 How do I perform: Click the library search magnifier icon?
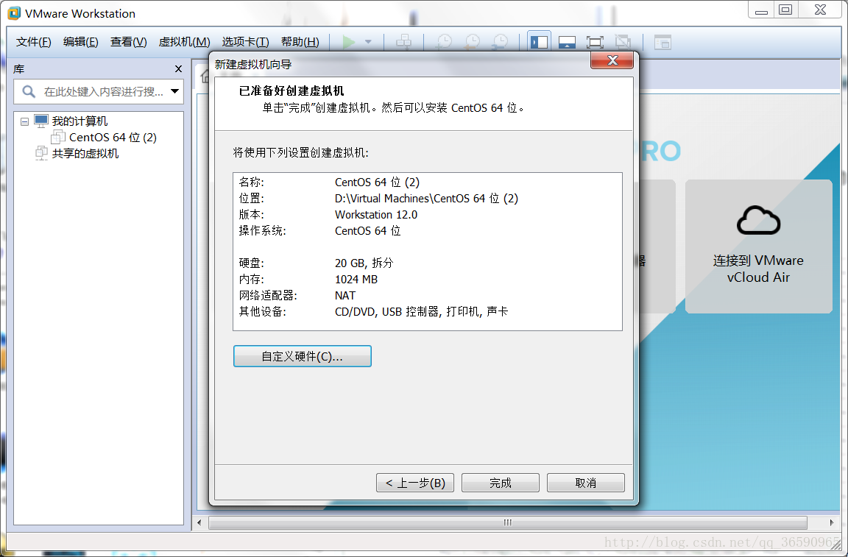pyautogui.click(x=29, y=91)
